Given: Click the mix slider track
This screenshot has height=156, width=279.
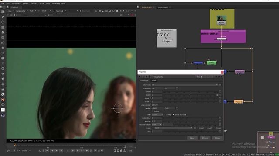Looking at the screenshot, I should click(x=191, y=131).
